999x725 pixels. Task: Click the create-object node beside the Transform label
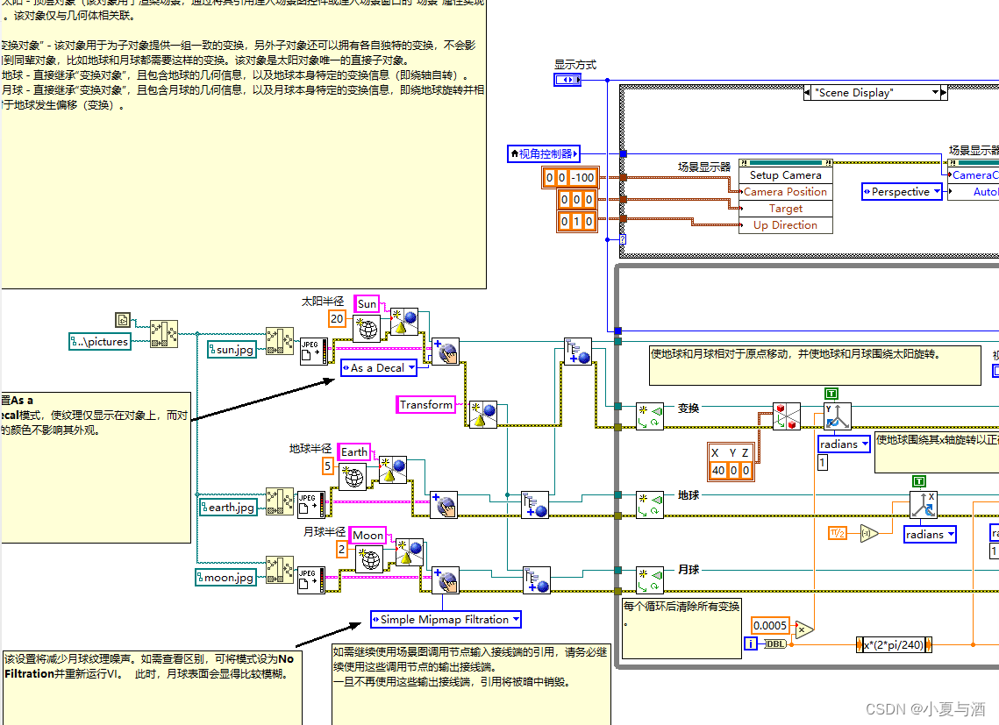tap(483, 415)
